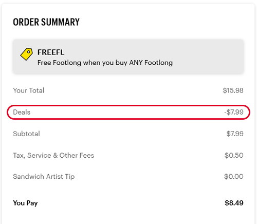Click the You Pay label
The image size is (257, 224).
25,203
